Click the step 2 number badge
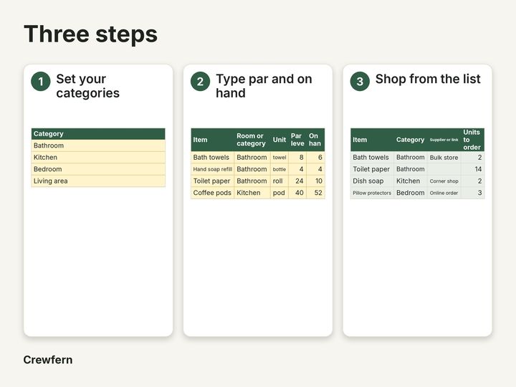Viewport: 516px width, 387px height. point(200,81)
